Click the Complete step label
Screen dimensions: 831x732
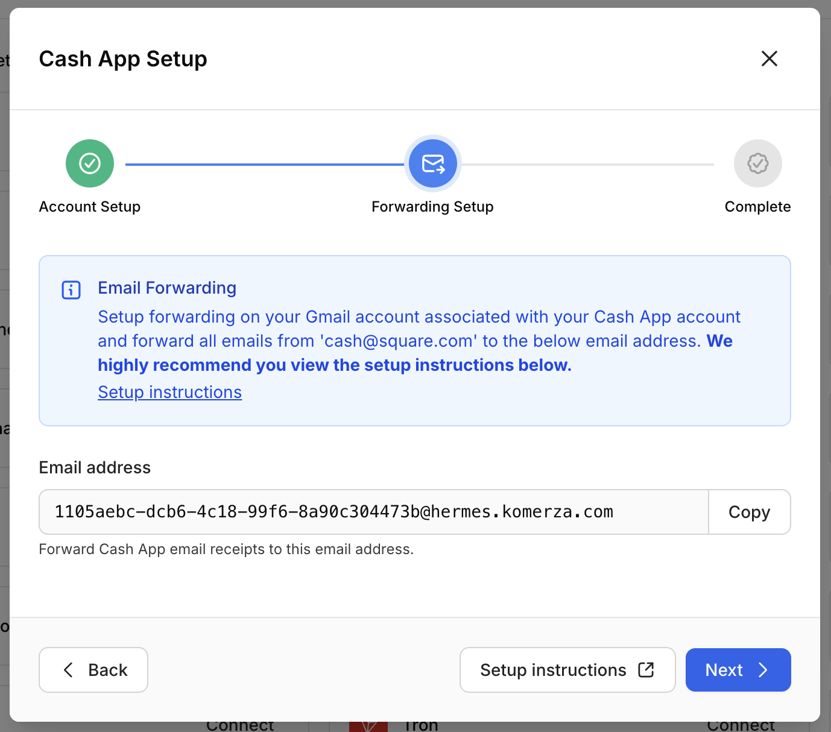[757, 206]
